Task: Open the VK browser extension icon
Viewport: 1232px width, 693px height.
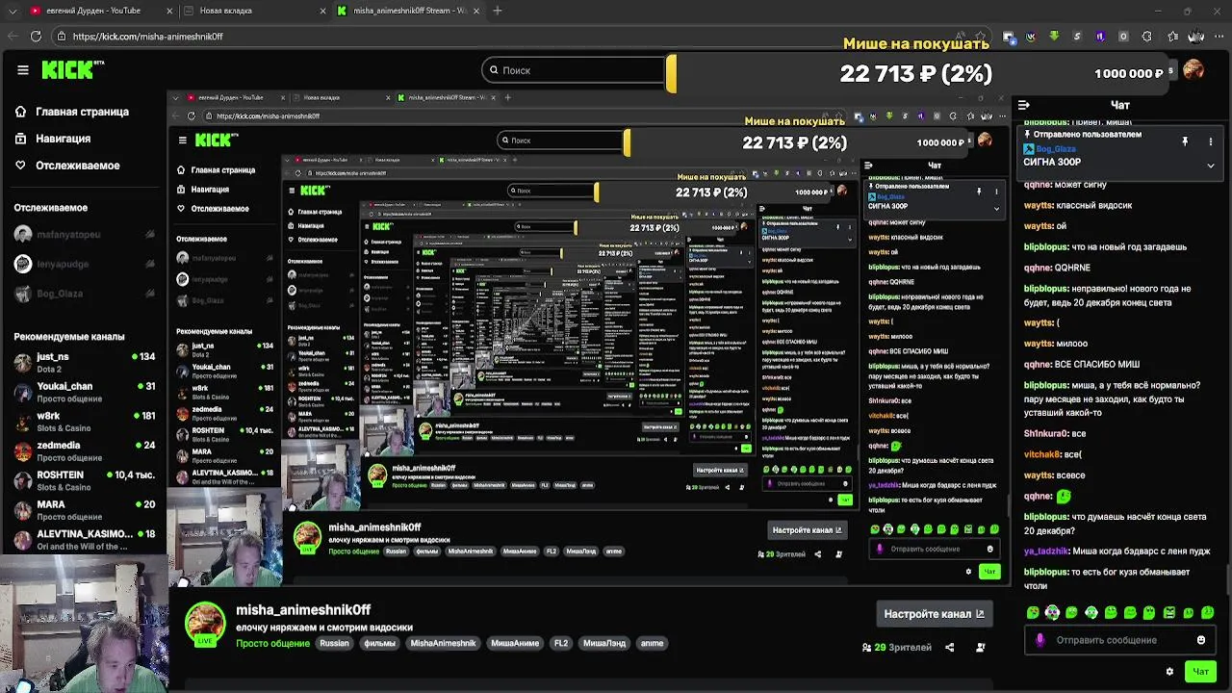Action: [1031, 37]
